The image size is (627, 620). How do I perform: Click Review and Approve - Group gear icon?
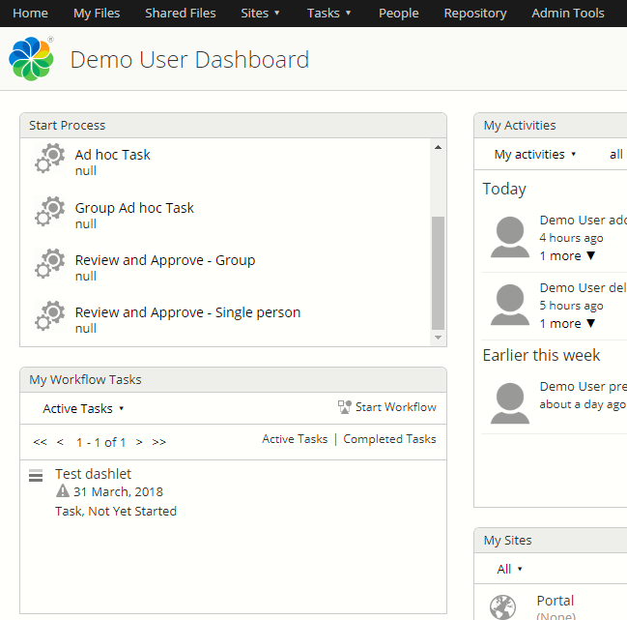(x=49, y=265)
